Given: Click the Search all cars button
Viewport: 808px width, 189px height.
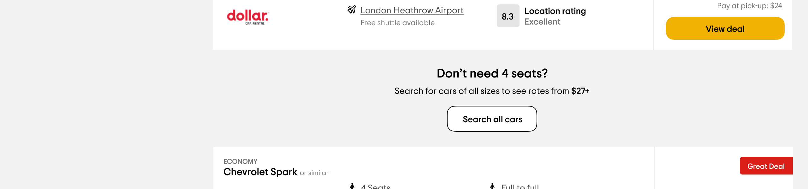Looking at the screenshot, I should (492, 119).
